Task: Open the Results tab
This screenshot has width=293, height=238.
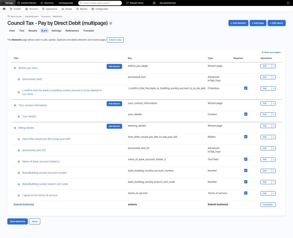Action: point(33,31)
